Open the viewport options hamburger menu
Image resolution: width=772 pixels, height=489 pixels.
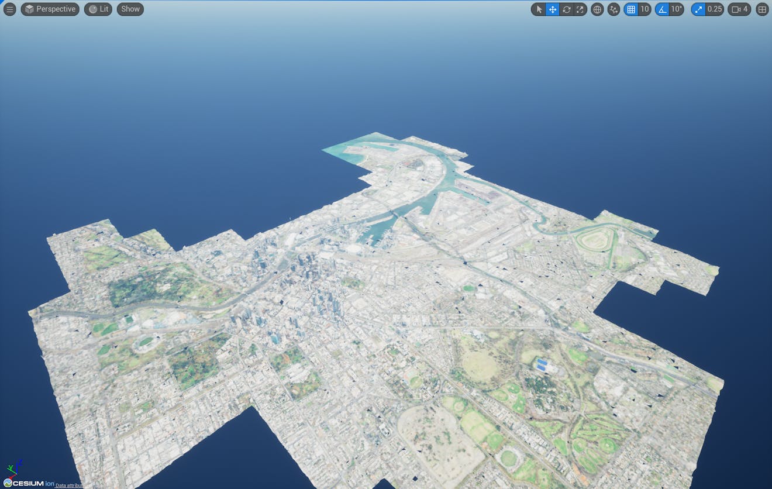tap(9, 9)
